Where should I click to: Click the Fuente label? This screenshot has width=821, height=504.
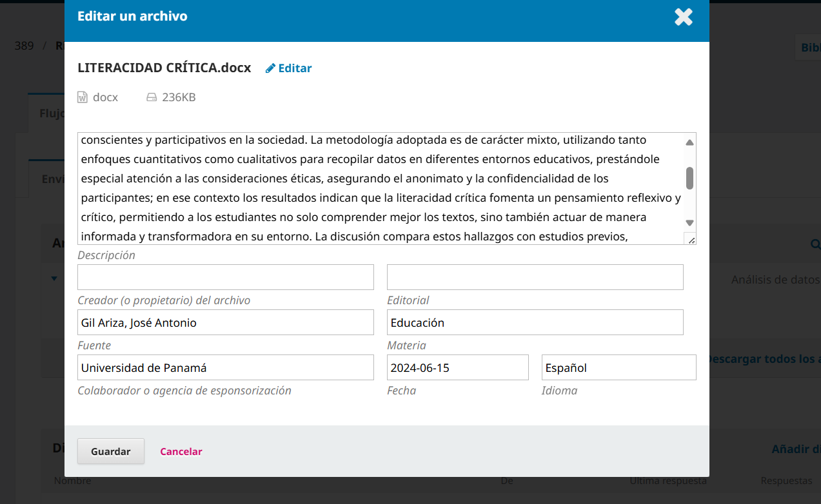(94, 345)
